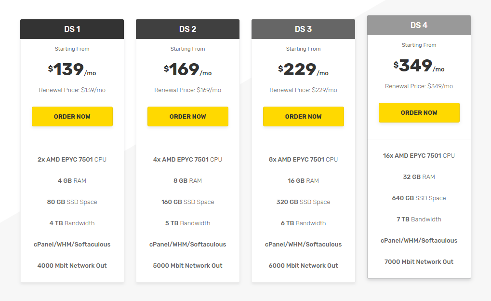Image resolution: width=491 pixels, height=301 pixels.
Task: Click the Renewal Price text under DS 4
Action: 419,86
